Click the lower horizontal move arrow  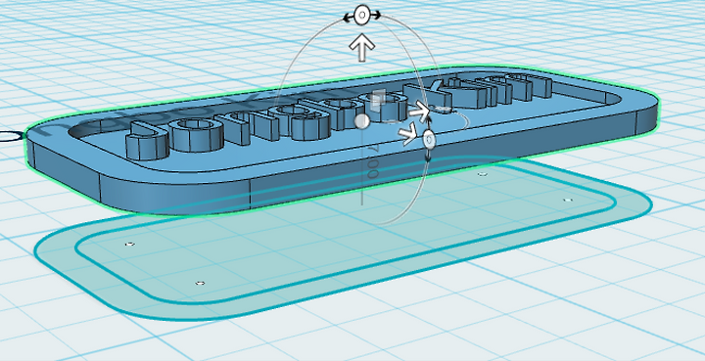click(x=408, y=135)
